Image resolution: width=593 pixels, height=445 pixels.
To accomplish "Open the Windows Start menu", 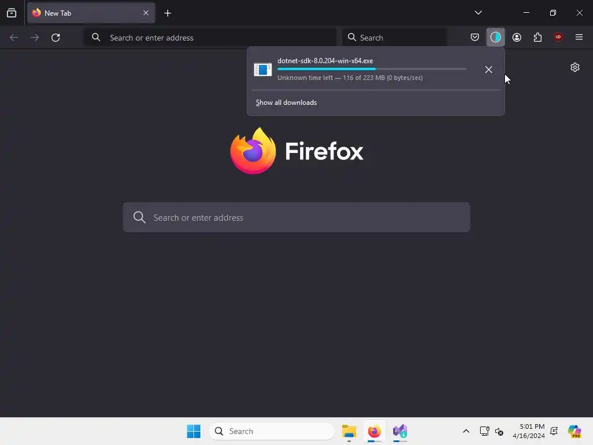I will pos(193,431).
